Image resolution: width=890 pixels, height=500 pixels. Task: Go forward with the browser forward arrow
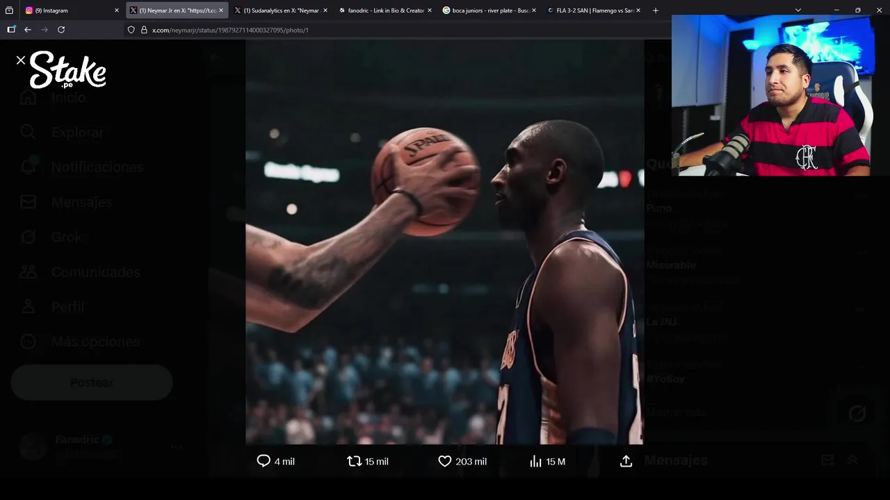[44, 30]
